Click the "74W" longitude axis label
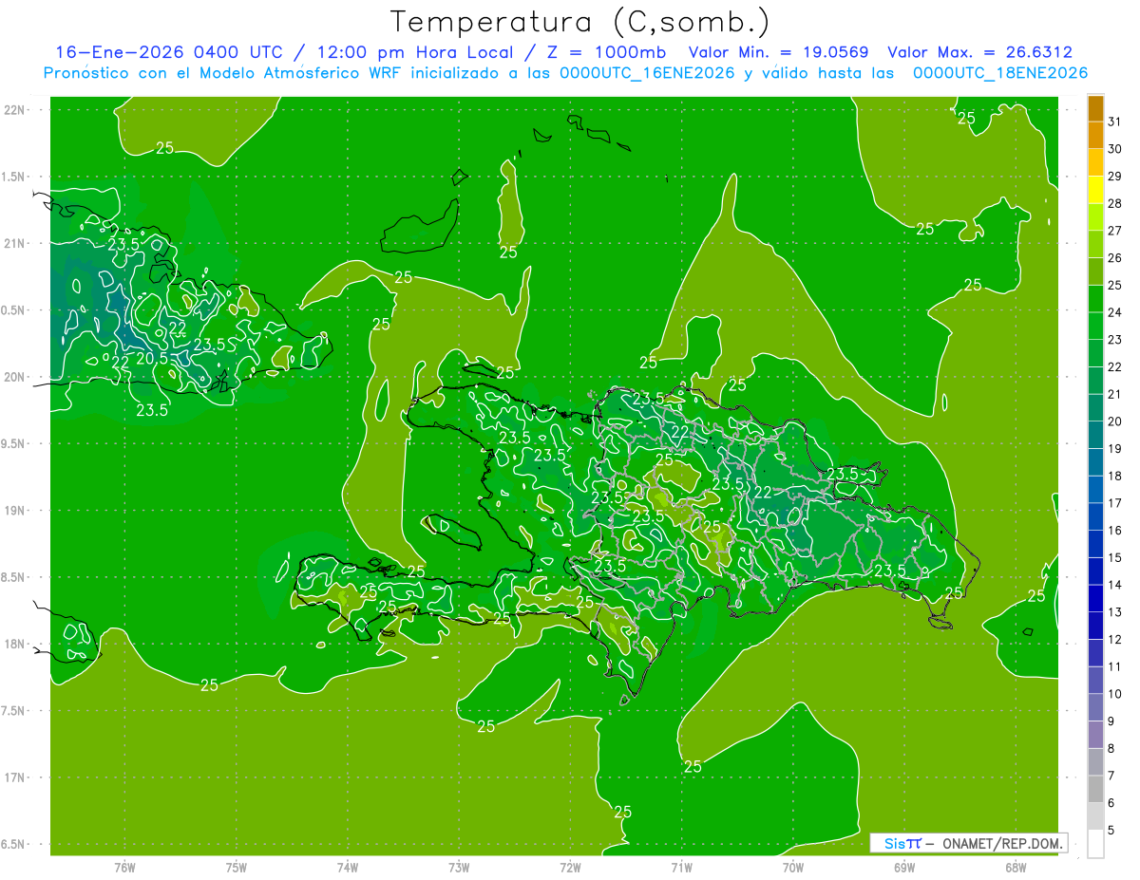Screen dimensions: 1140x880 pyautogui.click(x=348, y=867)
